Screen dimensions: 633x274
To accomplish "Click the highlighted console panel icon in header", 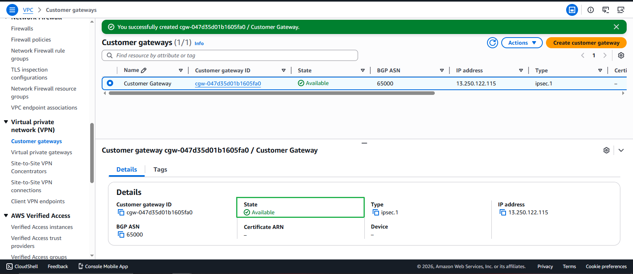I will [x=572, y=10].
